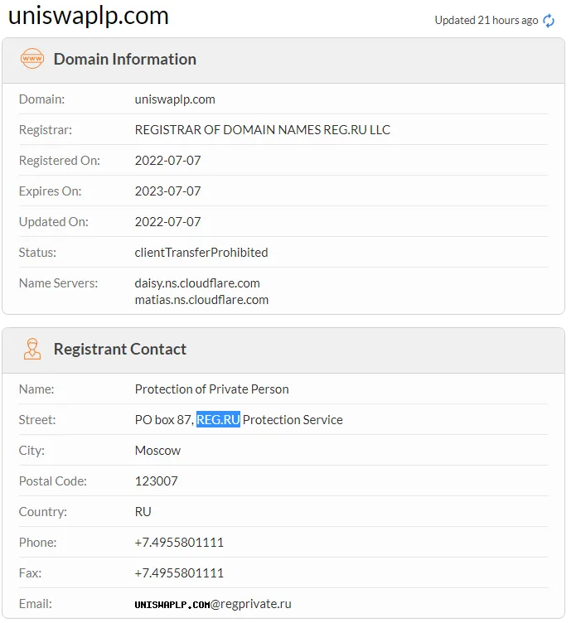576x623 pixels.
Task: Click the 'Expires On:' field label
Action: [50, 191]
